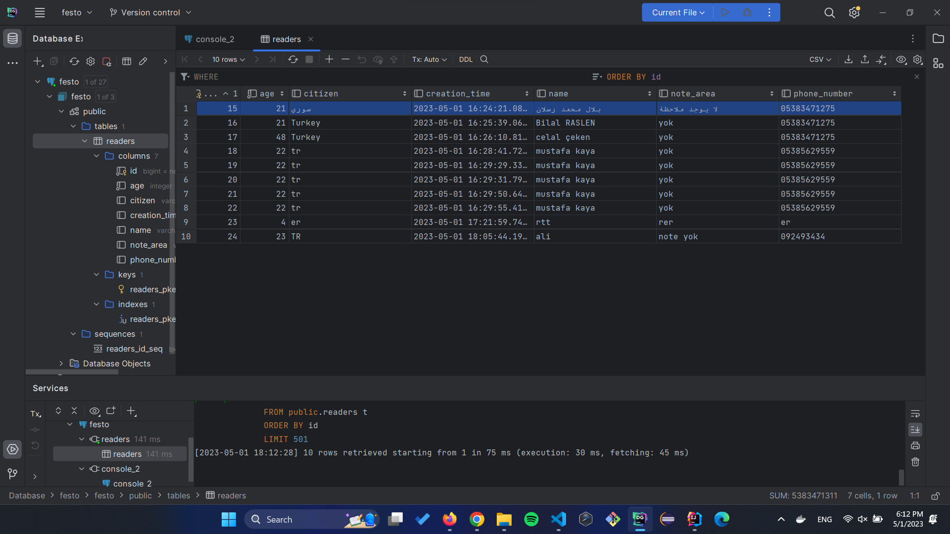Open data view options with the eye icon
The image size is (950, 534).
point(901,59)
